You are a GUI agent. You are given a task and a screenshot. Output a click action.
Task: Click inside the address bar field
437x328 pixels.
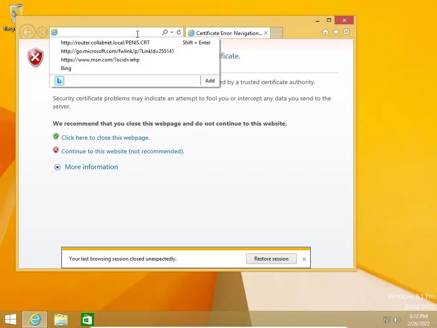coord(109,32)
